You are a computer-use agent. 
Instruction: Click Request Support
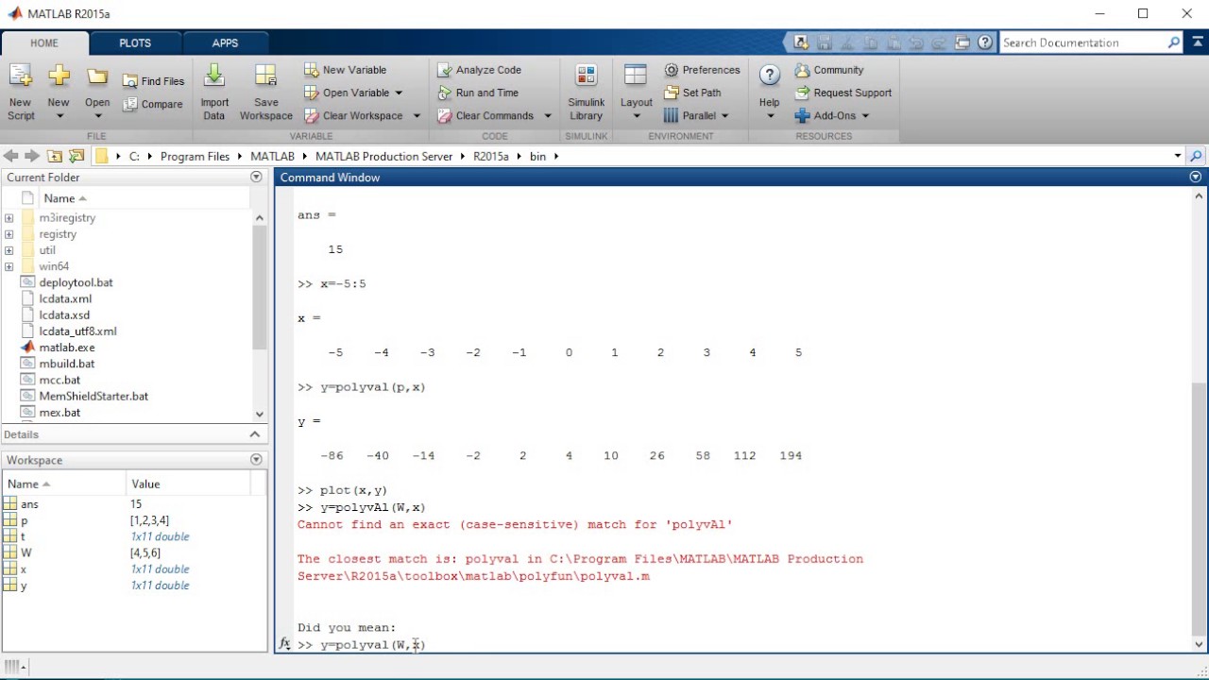843,93
